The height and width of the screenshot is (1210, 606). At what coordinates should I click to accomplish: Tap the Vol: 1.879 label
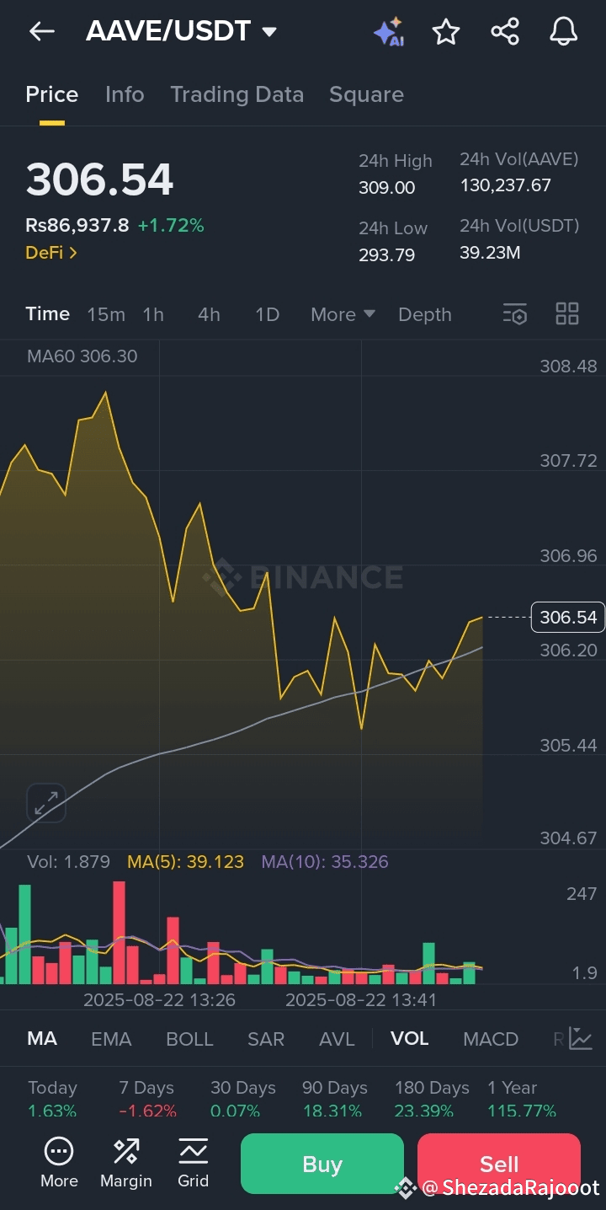click(x=68, y=861)
